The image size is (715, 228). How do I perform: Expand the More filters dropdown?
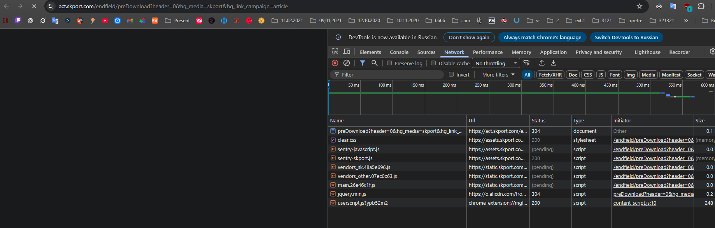(x=498, y=75)
